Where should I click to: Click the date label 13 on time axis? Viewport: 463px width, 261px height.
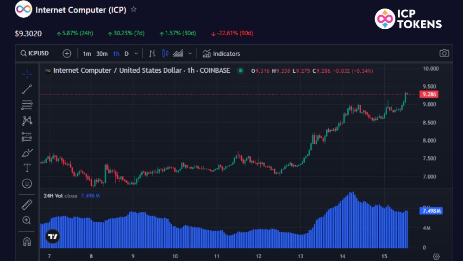(300, 256)
